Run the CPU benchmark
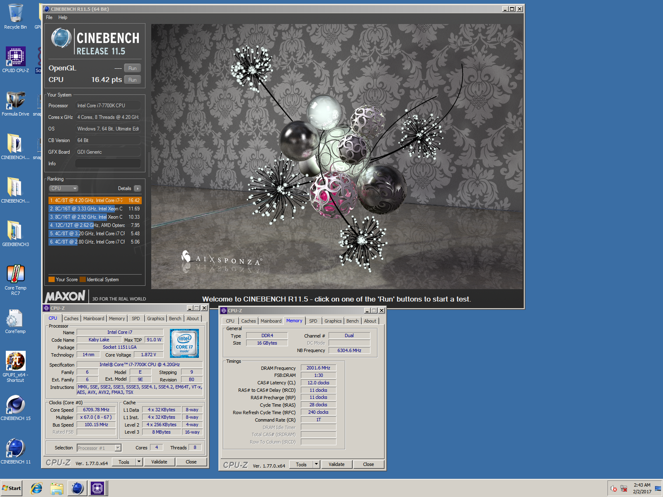The image size is (663, 497). (133, 80)
